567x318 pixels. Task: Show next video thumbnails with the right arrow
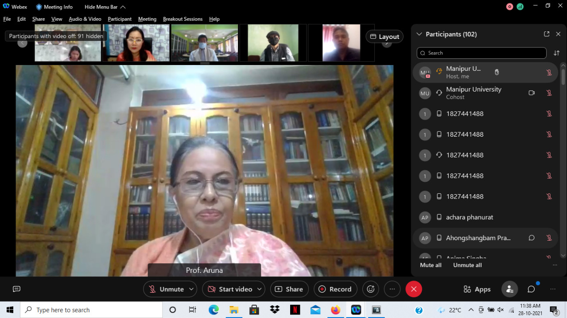point(387,43)
